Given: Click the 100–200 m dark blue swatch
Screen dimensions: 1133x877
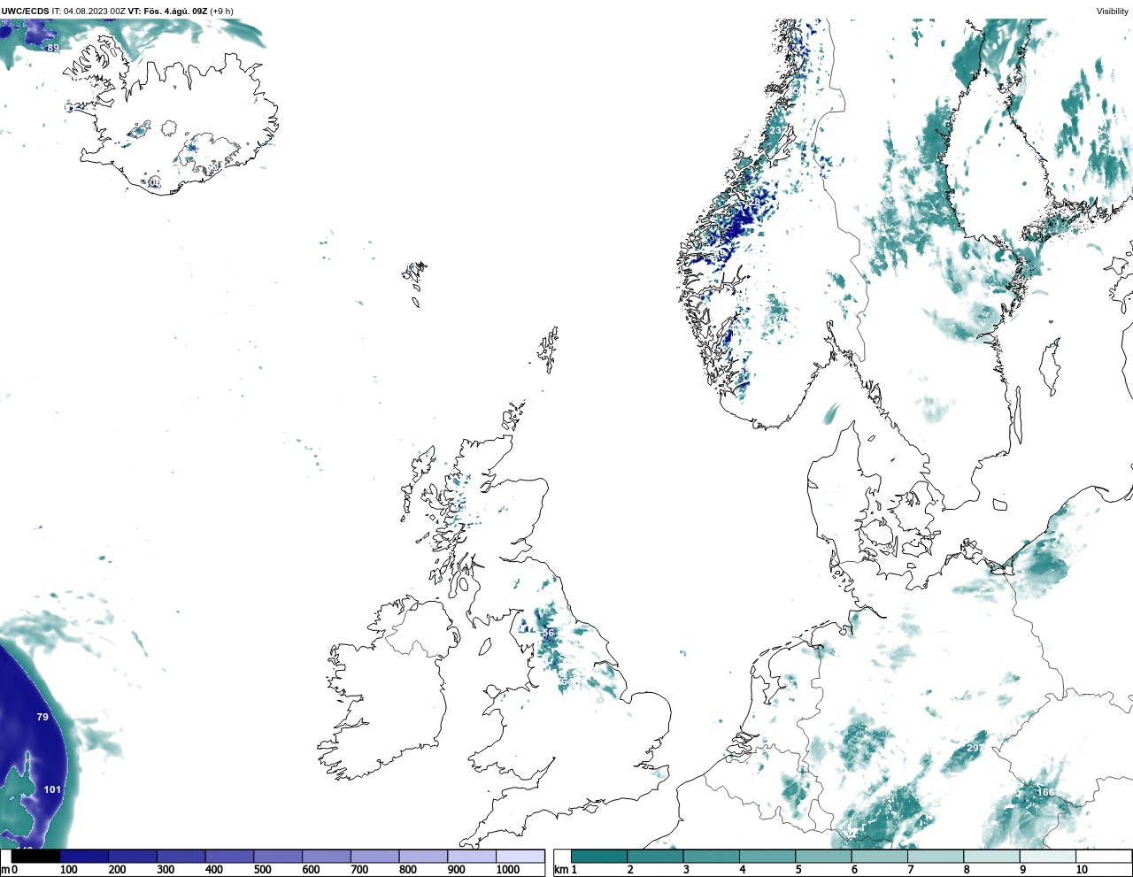Looking at the screenshot, I should (84, 856).
